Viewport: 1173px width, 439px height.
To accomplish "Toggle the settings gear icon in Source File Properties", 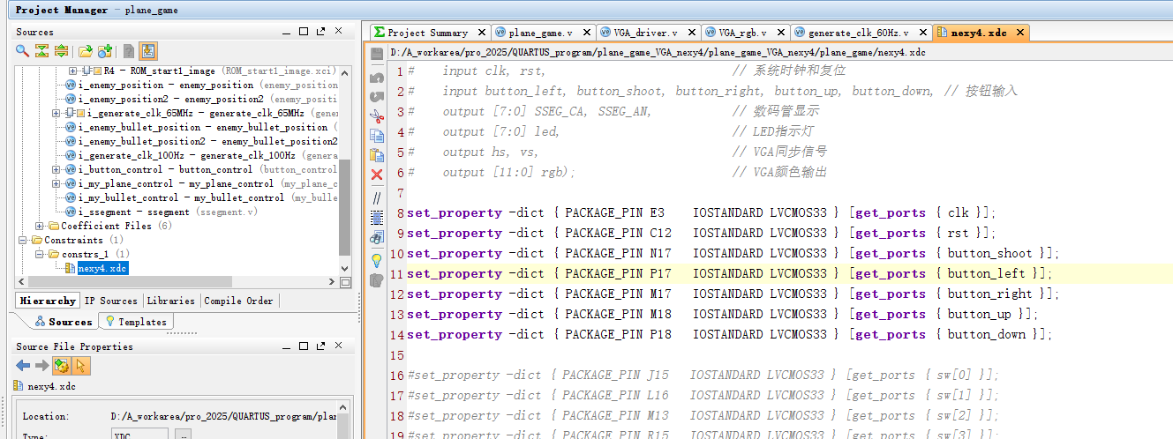I will (62, 365).
